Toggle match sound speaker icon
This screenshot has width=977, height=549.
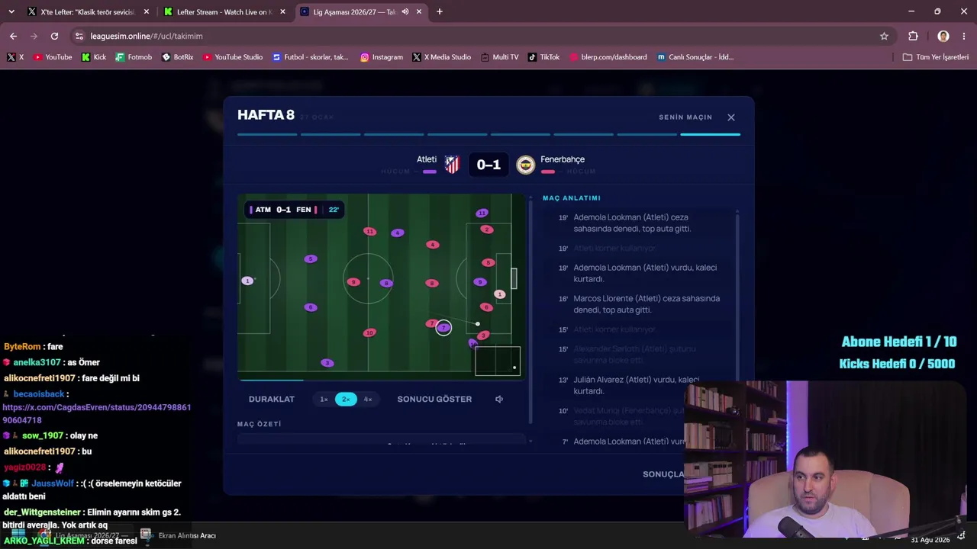pos(499,400)
